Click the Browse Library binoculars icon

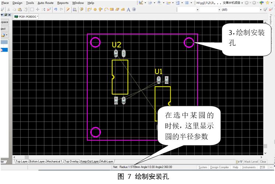pyautogui.click(x=75, y=10)
